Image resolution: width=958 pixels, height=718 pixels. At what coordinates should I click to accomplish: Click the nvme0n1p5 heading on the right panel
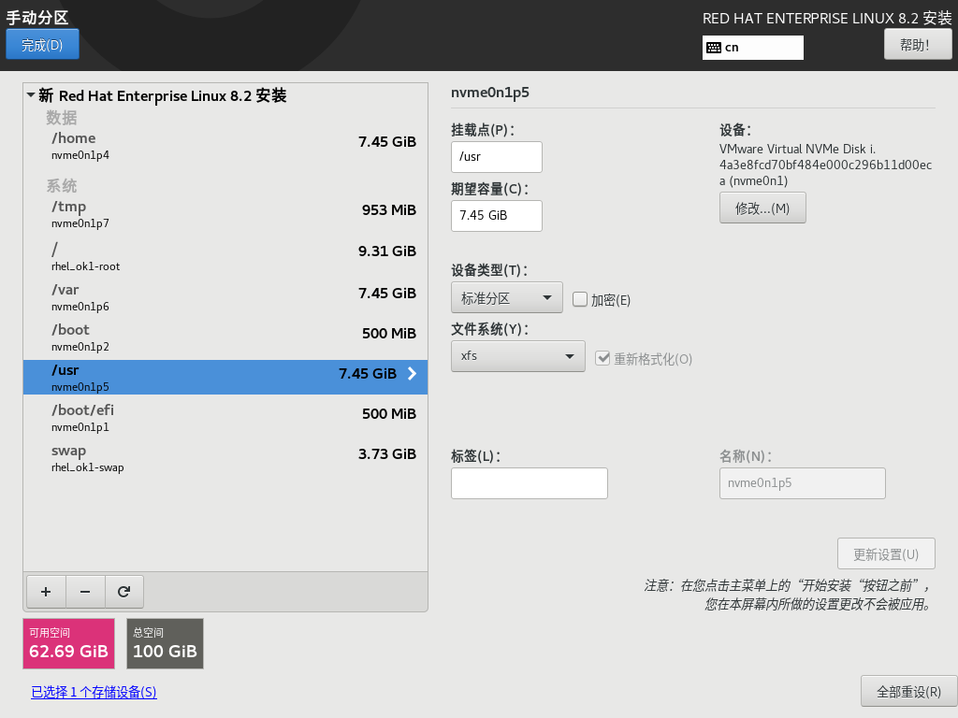490,93
